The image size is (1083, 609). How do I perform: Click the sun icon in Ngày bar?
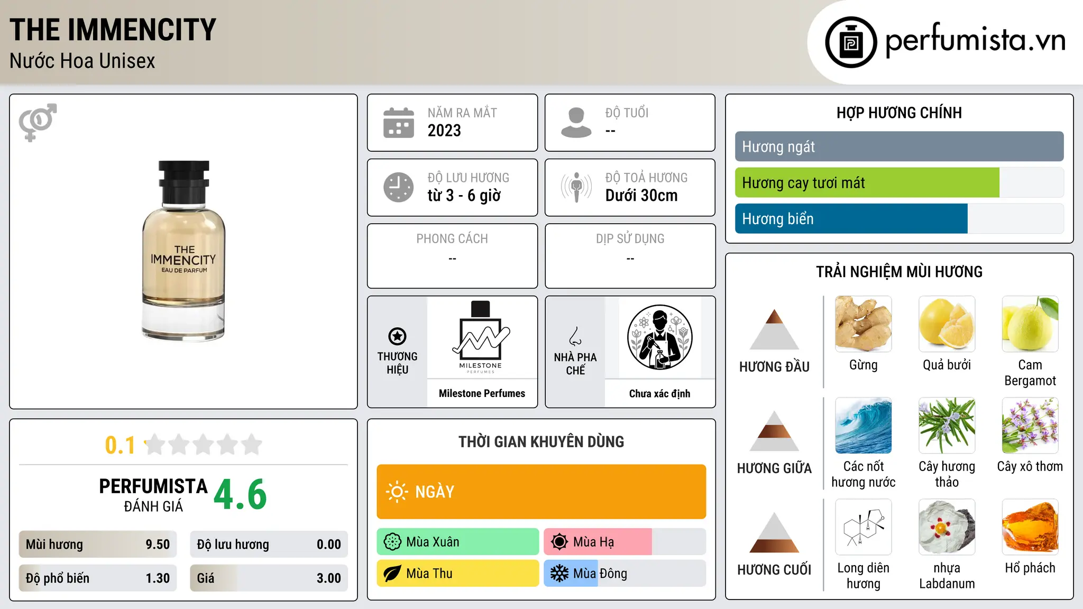[397, 492]
